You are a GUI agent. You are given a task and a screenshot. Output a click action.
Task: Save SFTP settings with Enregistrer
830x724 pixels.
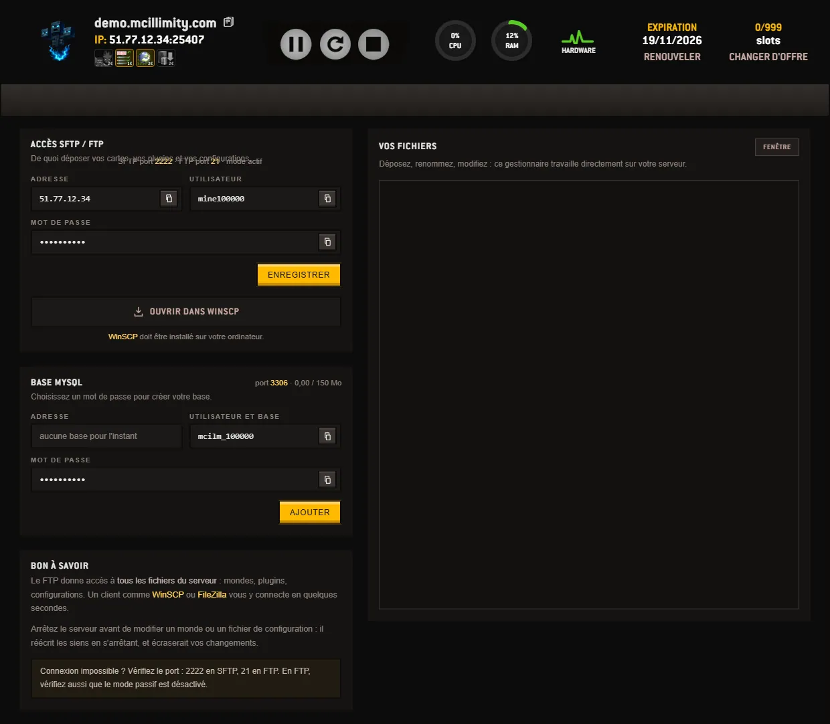(x=299, y=275)
